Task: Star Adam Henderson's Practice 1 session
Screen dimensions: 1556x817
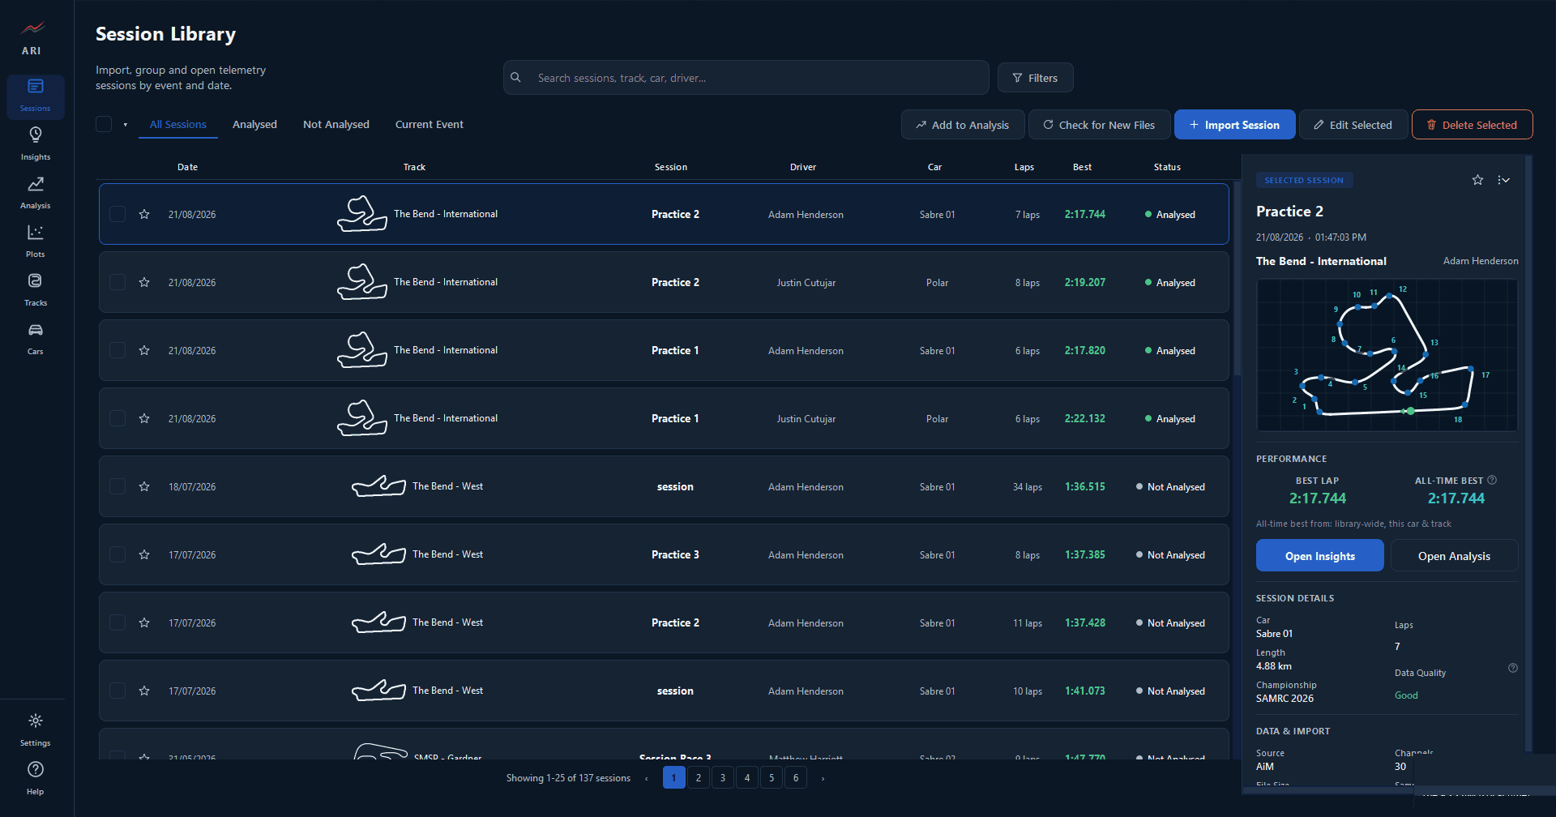Action: coord(144,350)
